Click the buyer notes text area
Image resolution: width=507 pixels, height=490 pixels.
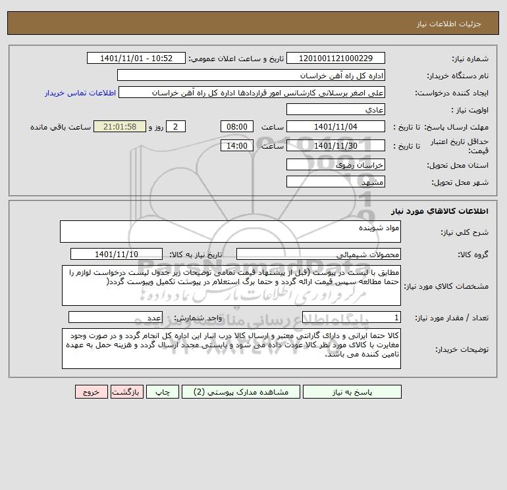[x=231, y=349]
